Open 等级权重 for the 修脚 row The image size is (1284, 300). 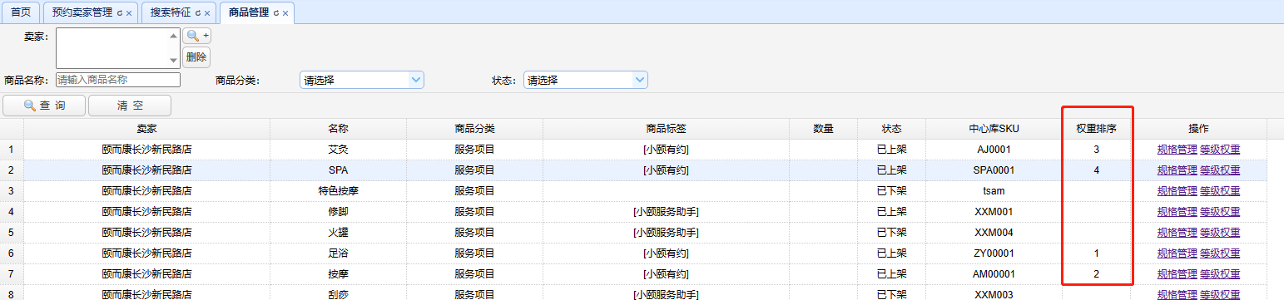pos(1220,212)
